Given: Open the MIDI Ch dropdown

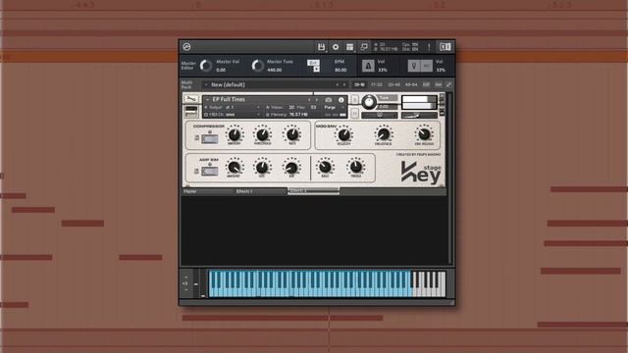Looking at the screenshot, I should click(233, 115).
